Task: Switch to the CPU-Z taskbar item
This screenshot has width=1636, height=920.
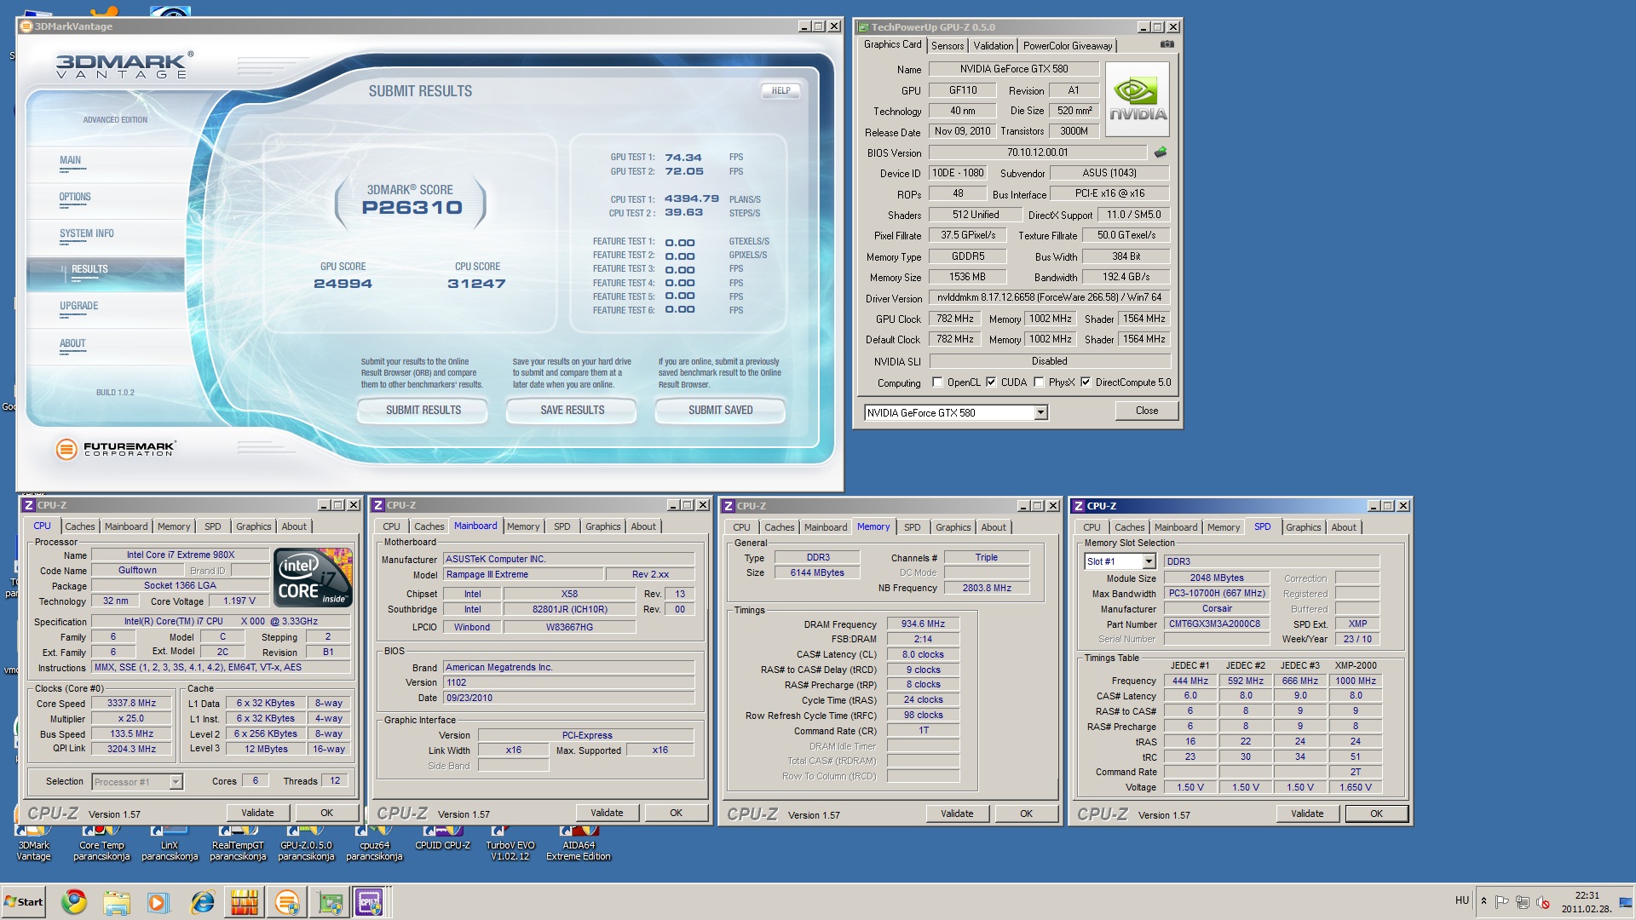Action: coord(371,901)
